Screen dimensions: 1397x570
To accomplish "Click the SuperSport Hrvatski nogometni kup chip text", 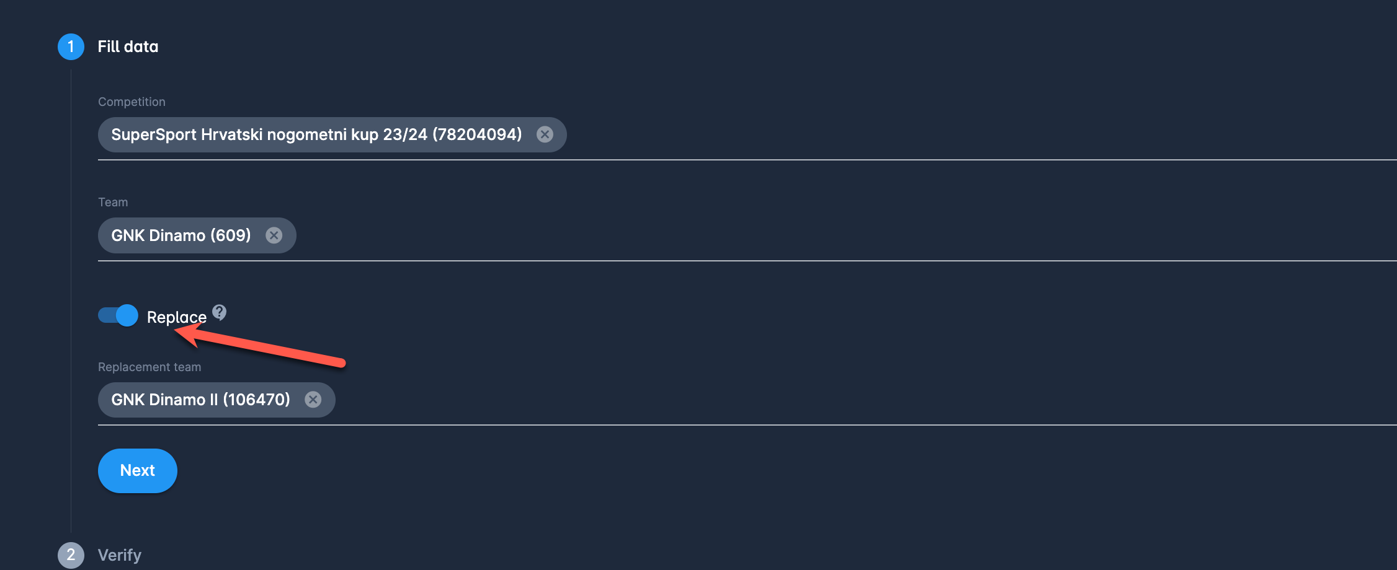I will (x=316, y=134).
